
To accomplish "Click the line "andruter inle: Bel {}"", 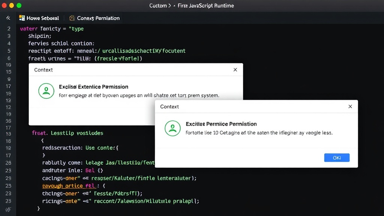I will pyautogui.click(x=73, y=171).
